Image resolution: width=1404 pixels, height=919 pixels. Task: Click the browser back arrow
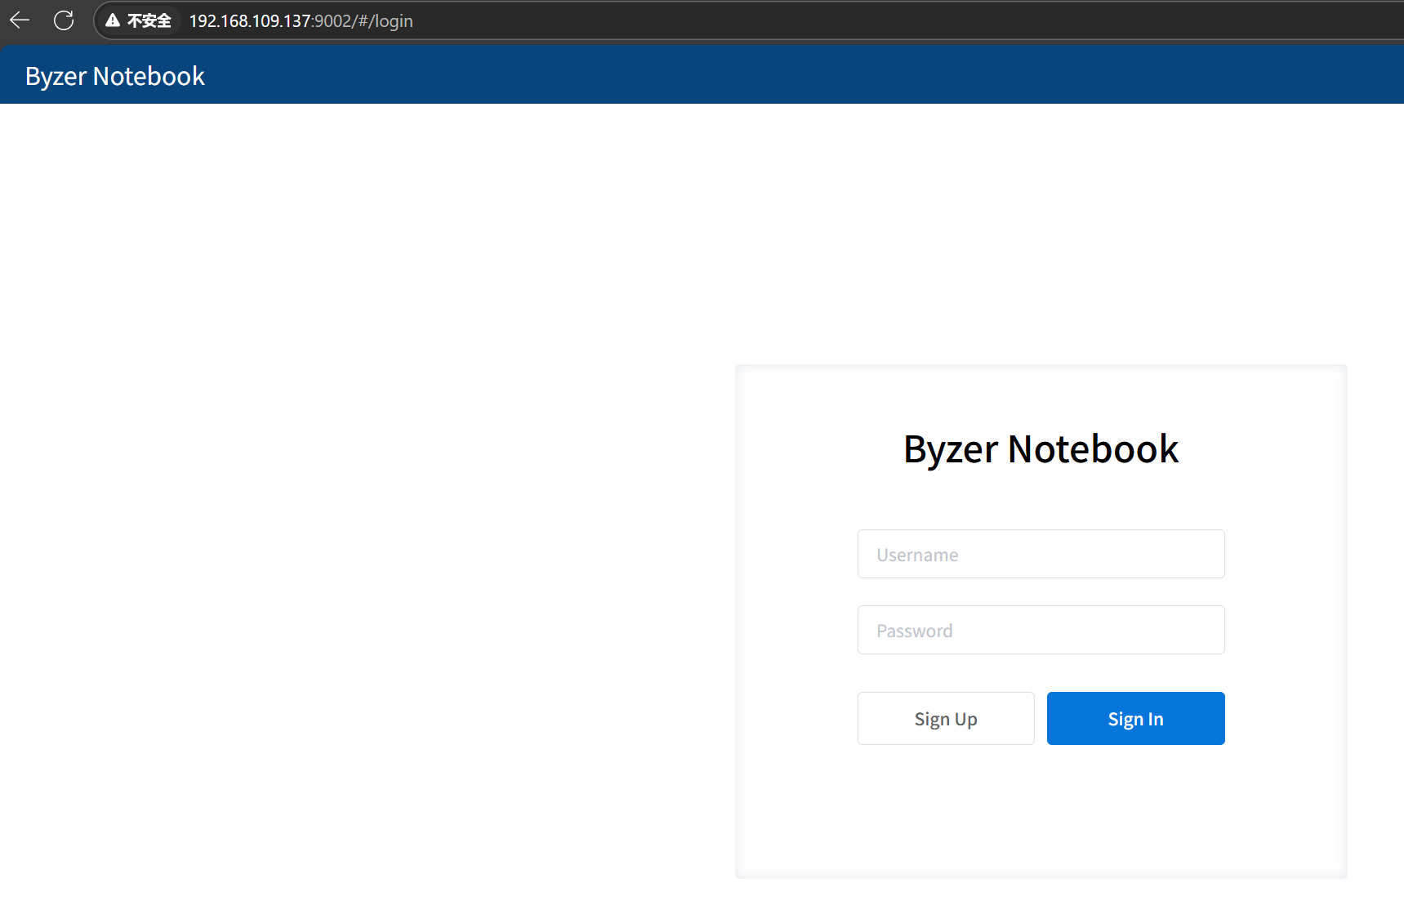20,20
